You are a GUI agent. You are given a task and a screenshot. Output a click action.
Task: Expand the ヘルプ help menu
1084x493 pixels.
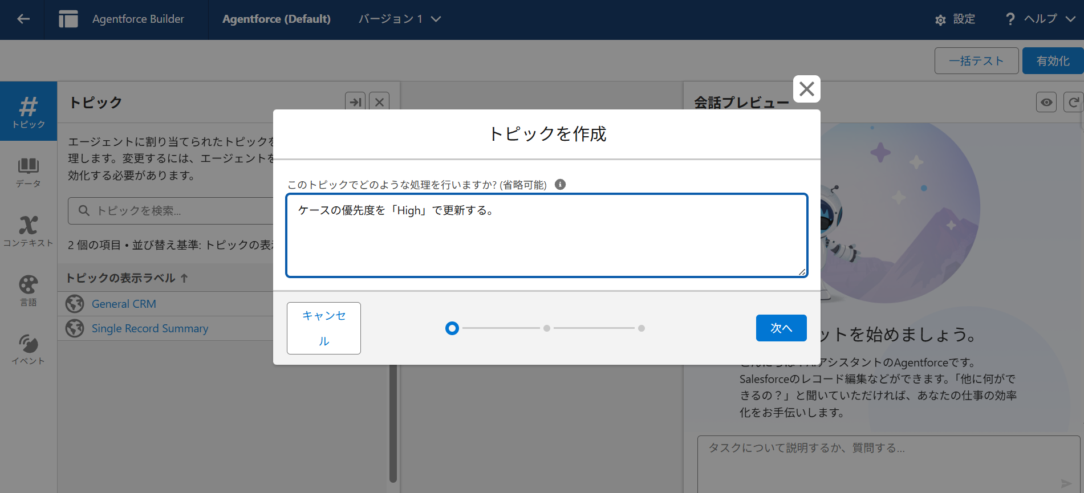(1049, 19)
